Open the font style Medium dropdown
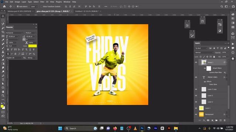The width and height of the screenshot is (236, 132). 31,33
